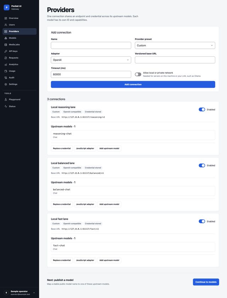Open the API keys section

point(20,51)
